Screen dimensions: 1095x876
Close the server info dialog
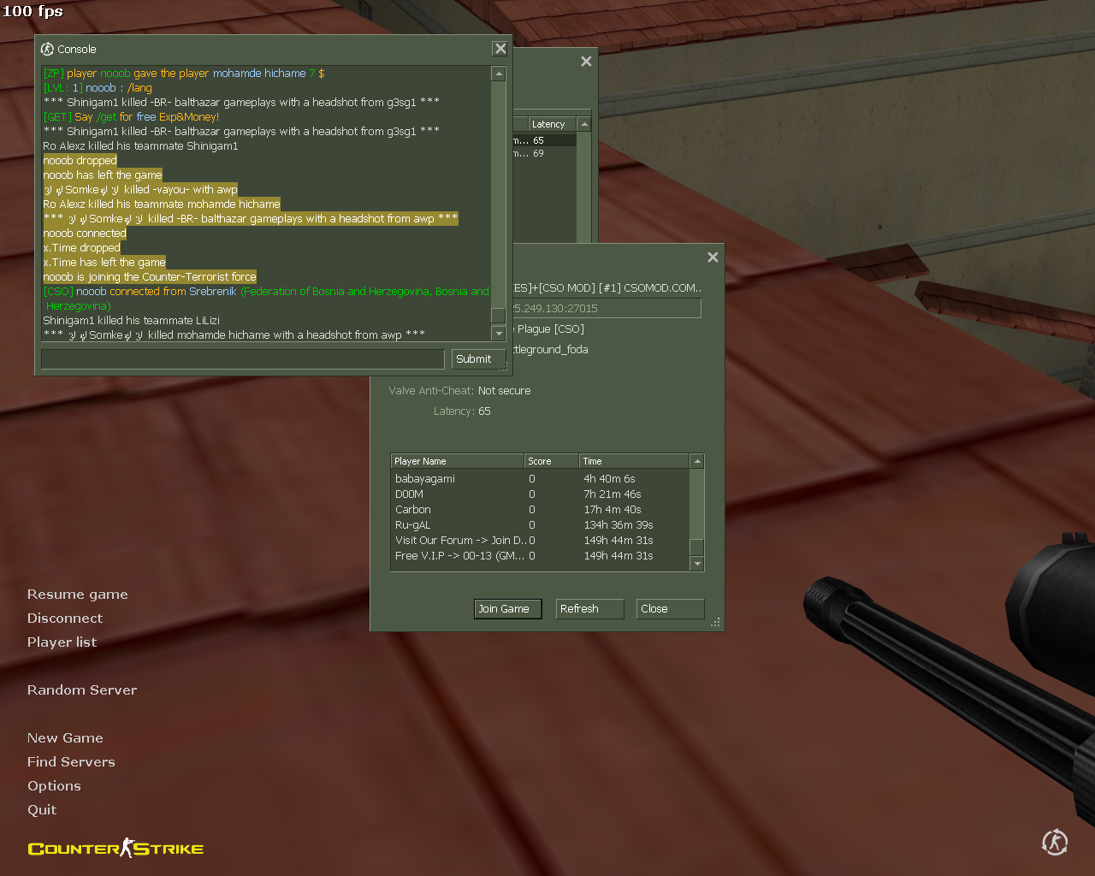[713, 257]
